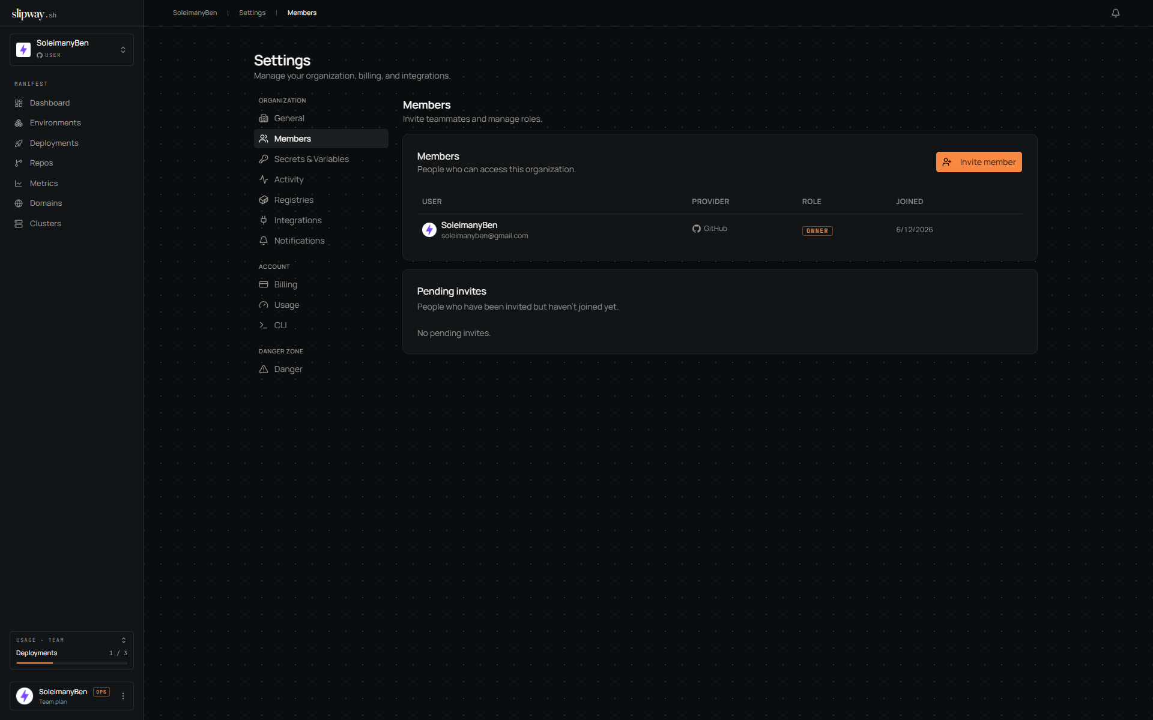Screen dimensions: 1153x720
Task: Click the Environments icon in sidebar
Action: 19,123
